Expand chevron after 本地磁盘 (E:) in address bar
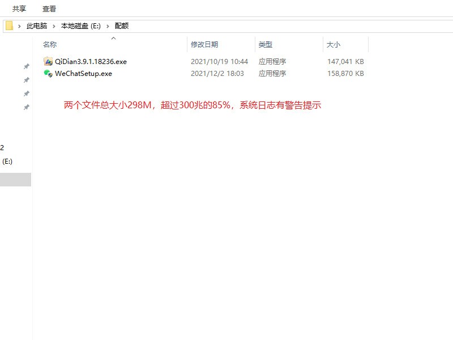The width and height of the screenshot is (453, 340). coord(108,26)
